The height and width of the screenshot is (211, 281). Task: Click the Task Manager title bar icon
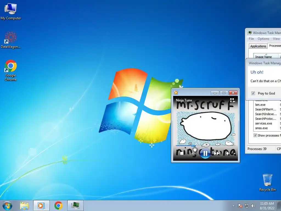click(x=249, y=33)
